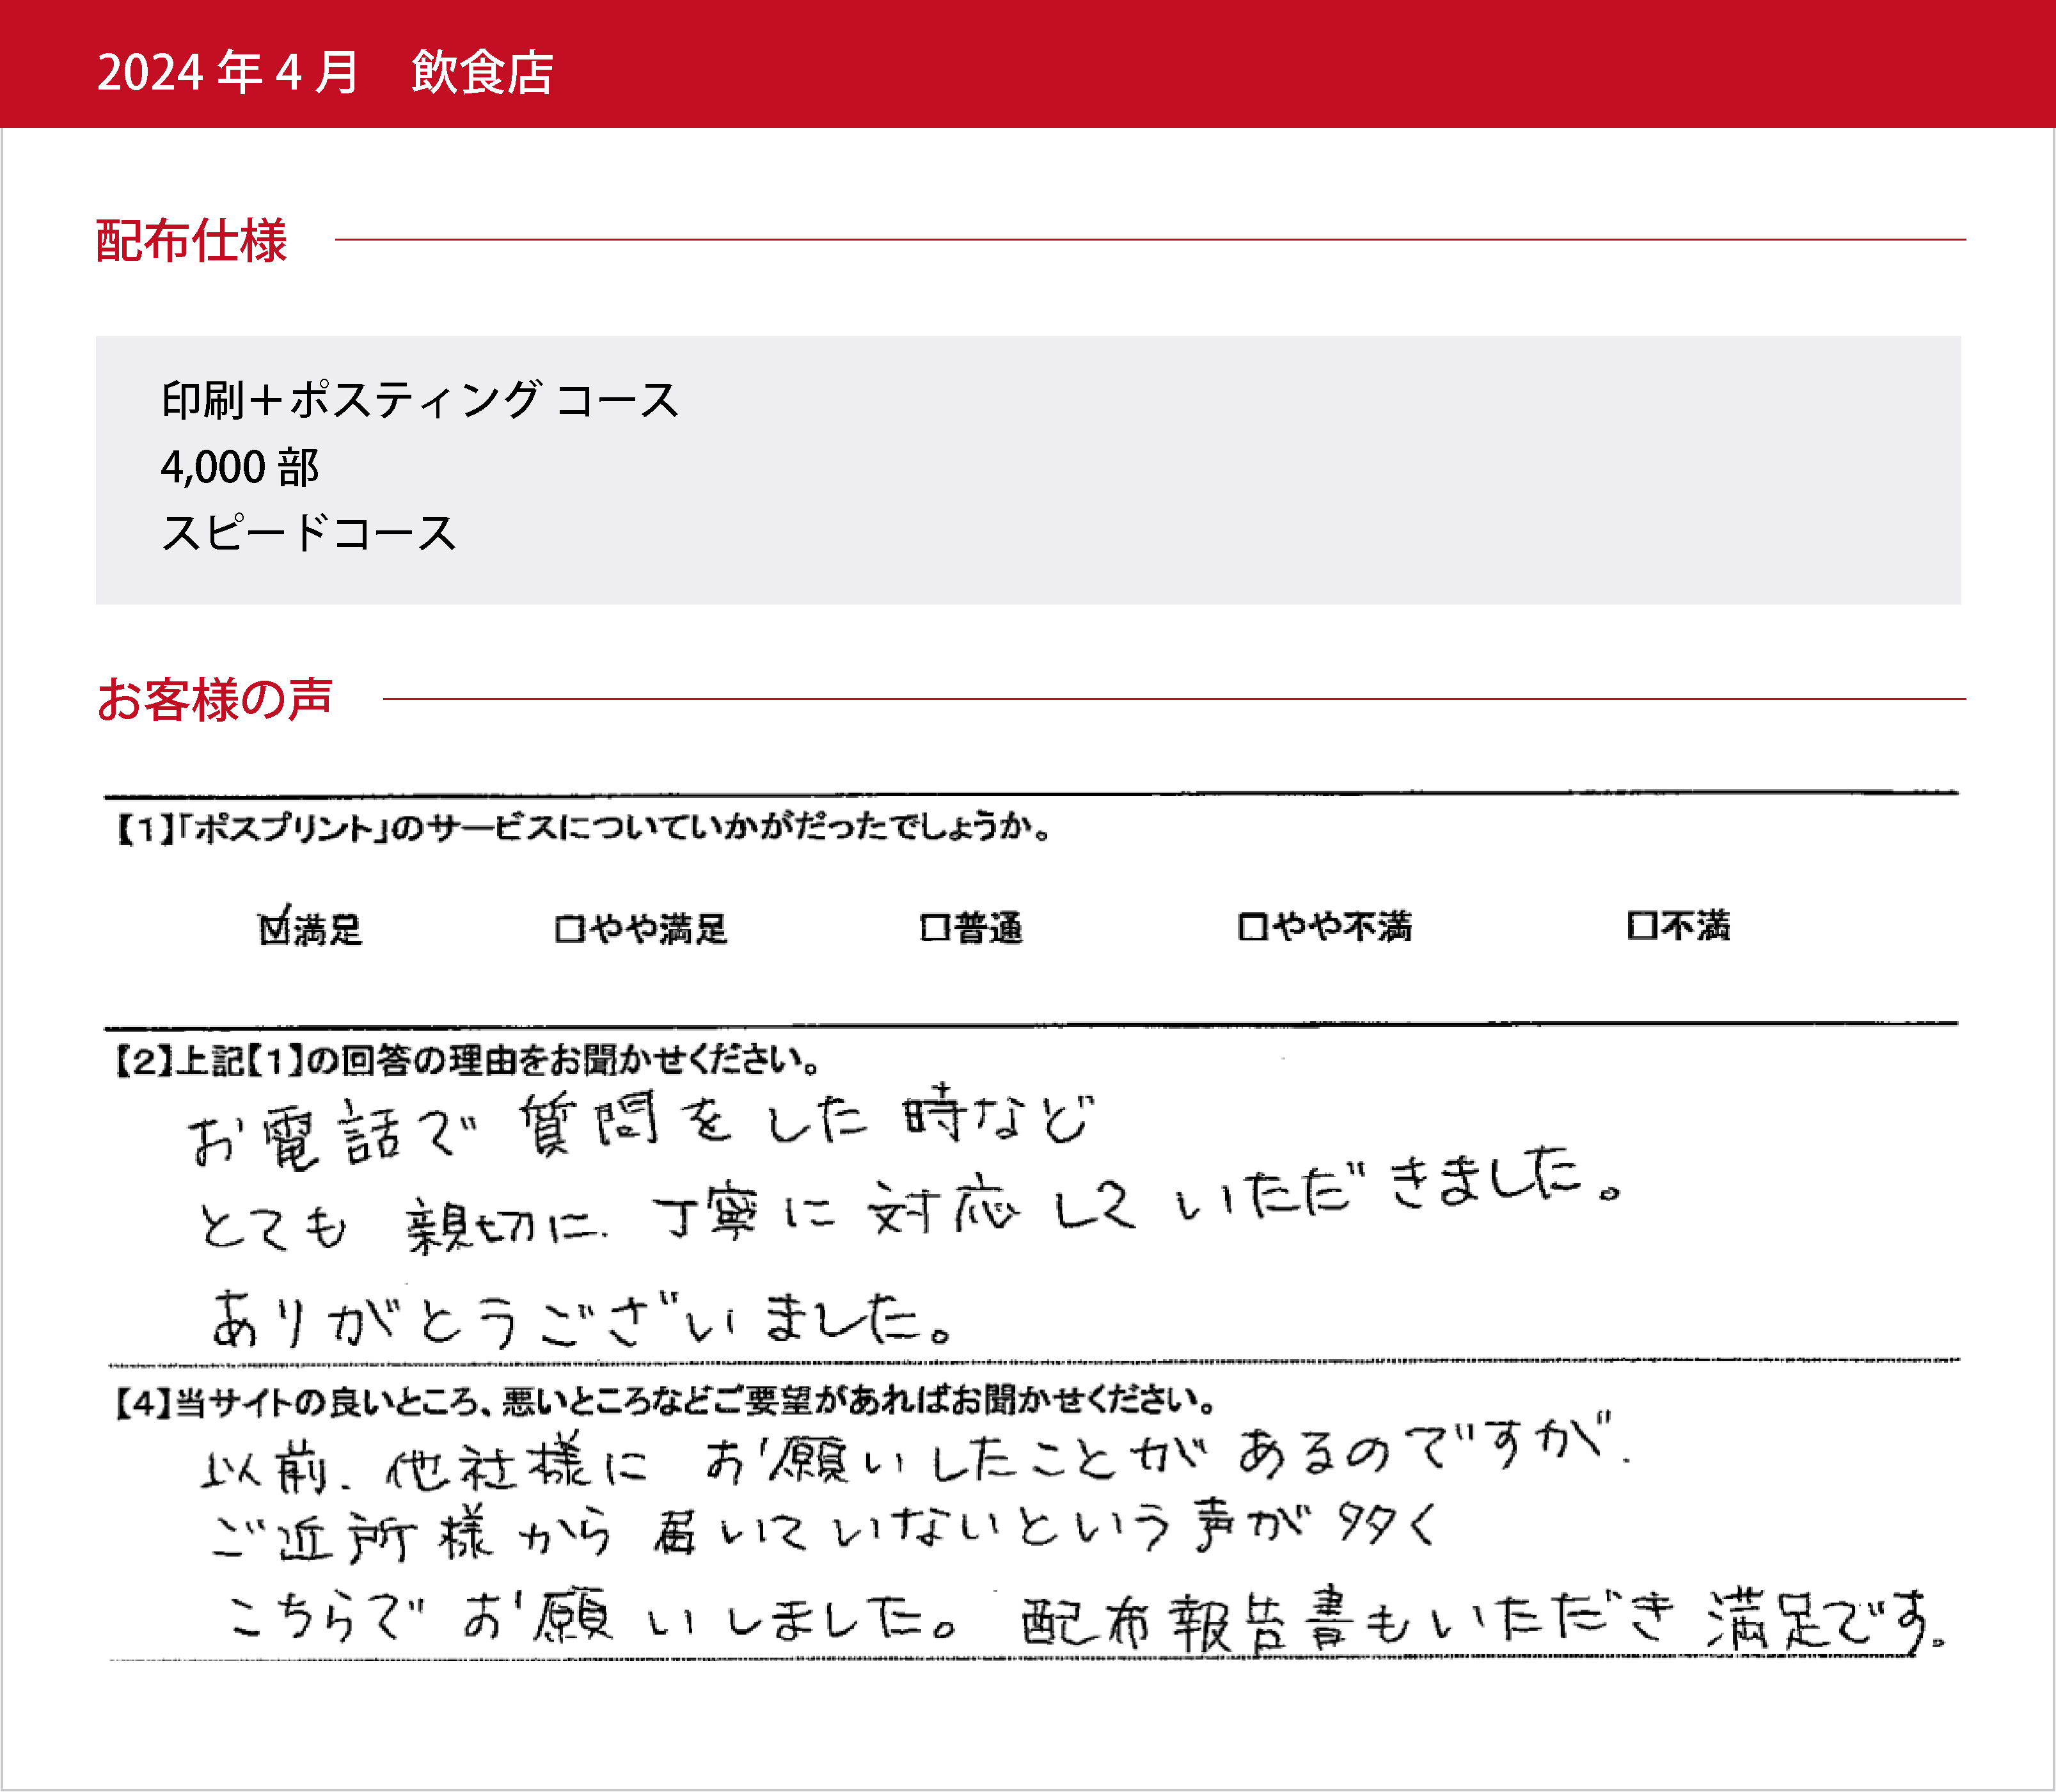This screenshot has width=2056, height=1792.
Task: Select the スピードコース line
Action: 308,533
